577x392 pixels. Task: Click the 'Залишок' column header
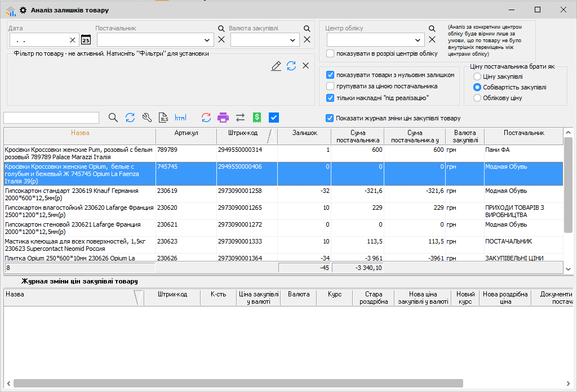click(x=305, y=133)
